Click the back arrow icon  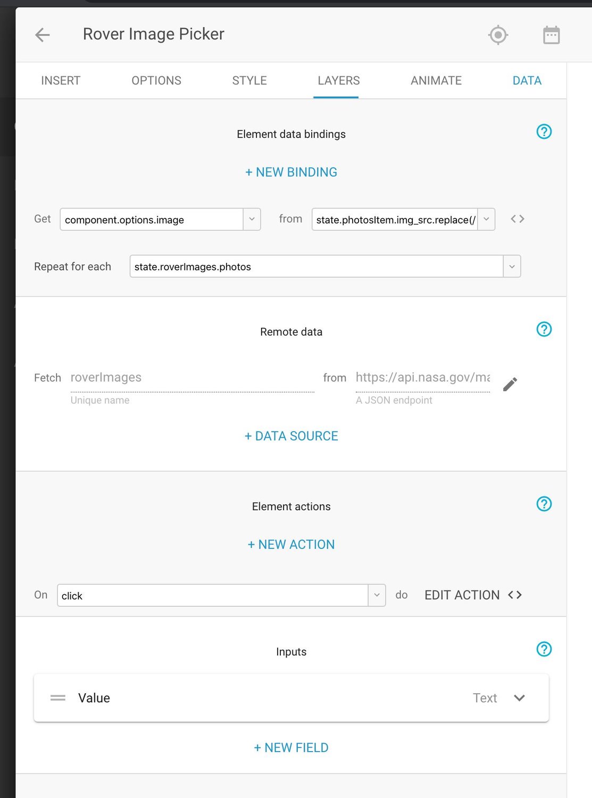click(43, 35)
